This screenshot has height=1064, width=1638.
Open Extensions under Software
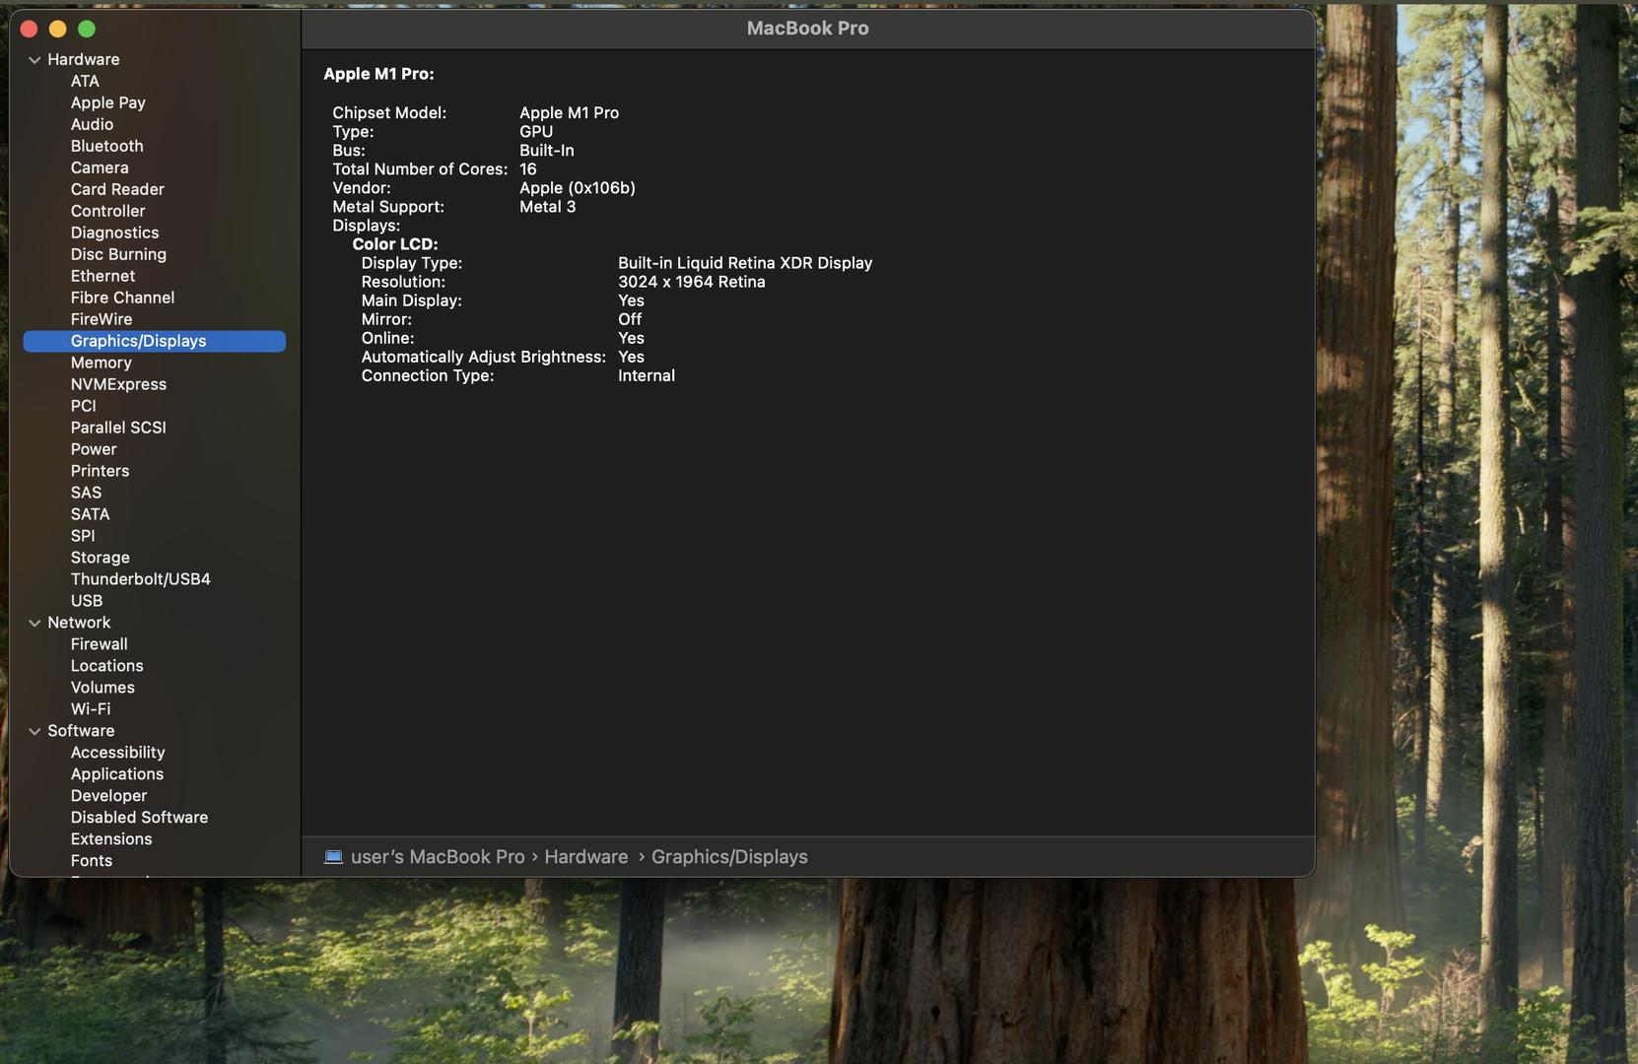110,839
